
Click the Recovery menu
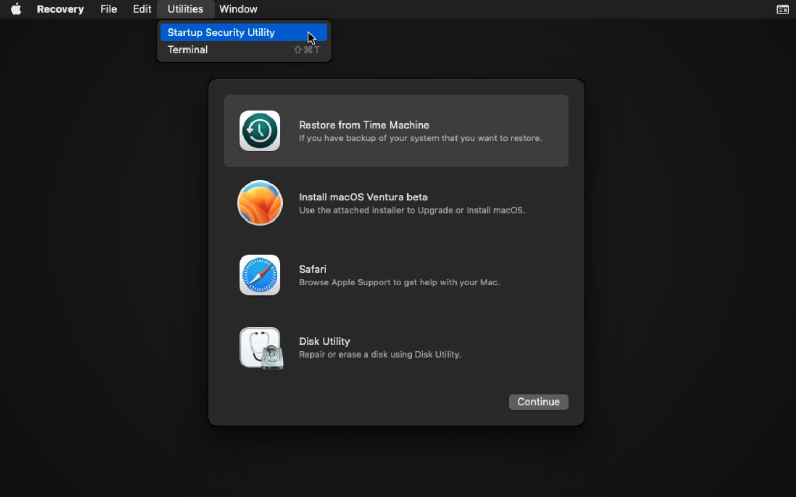60,9
